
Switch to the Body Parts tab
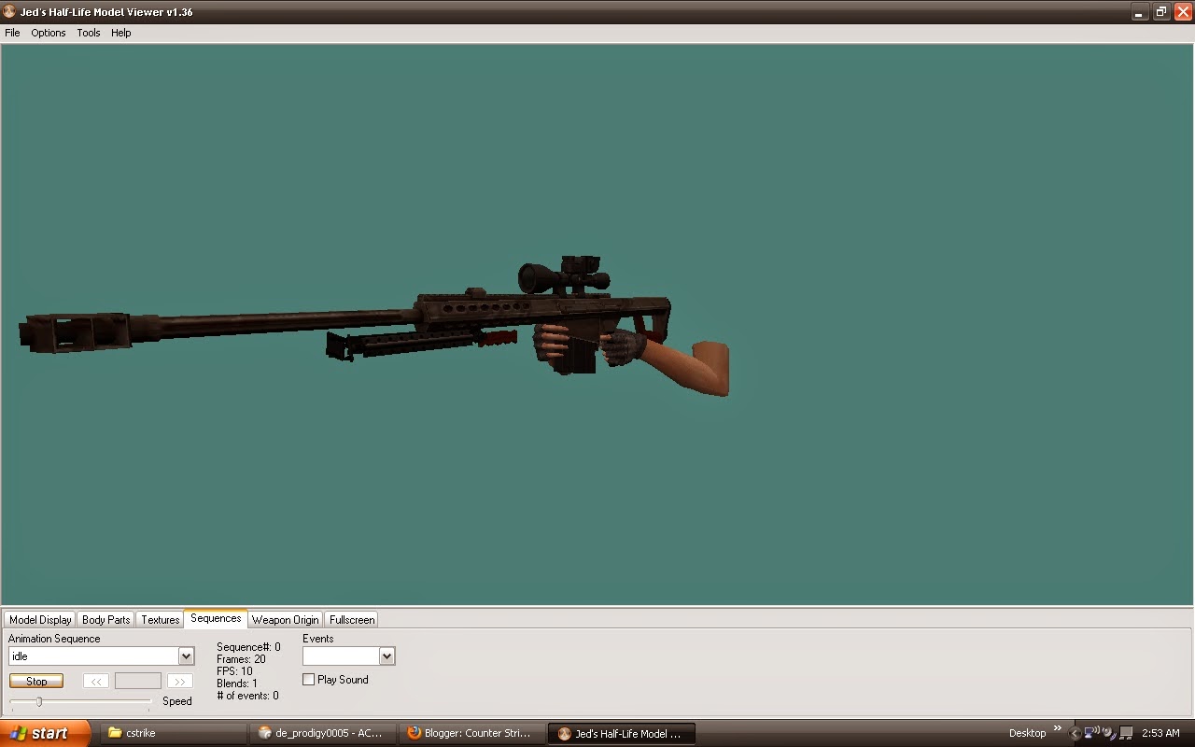[106, 619]
